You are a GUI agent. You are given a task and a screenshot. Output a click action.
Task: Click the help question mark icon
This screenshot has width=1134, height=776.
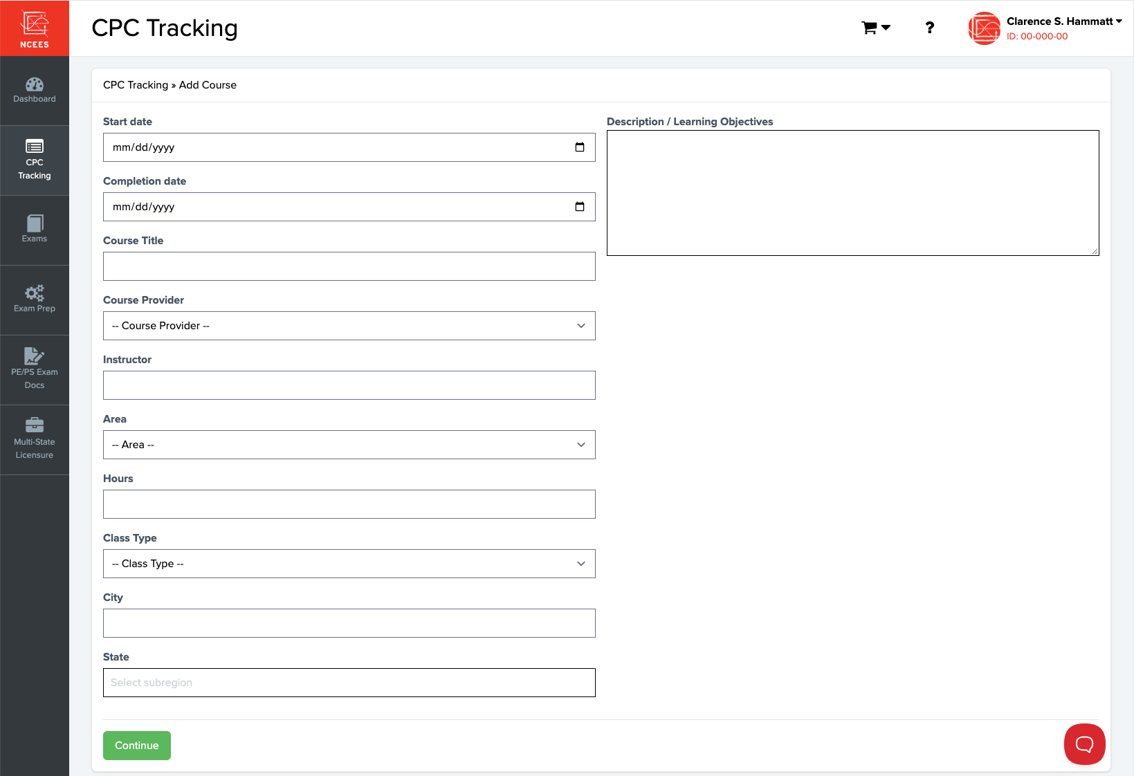coord(930,28)
